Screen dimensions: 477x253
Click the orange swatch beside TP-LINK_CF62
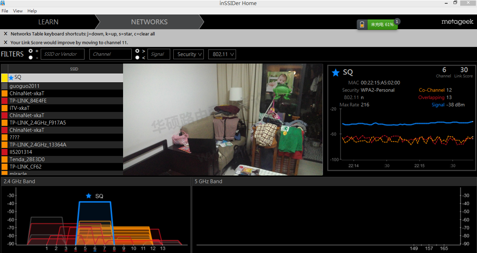click(x=4, y=166)
